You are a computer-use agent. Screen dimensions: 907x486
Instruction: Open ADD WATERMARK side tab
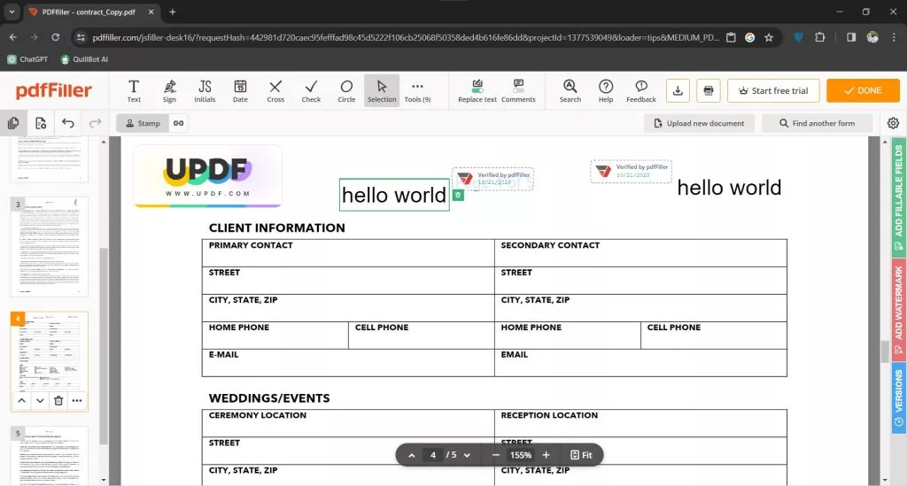(x=898, y=309)
